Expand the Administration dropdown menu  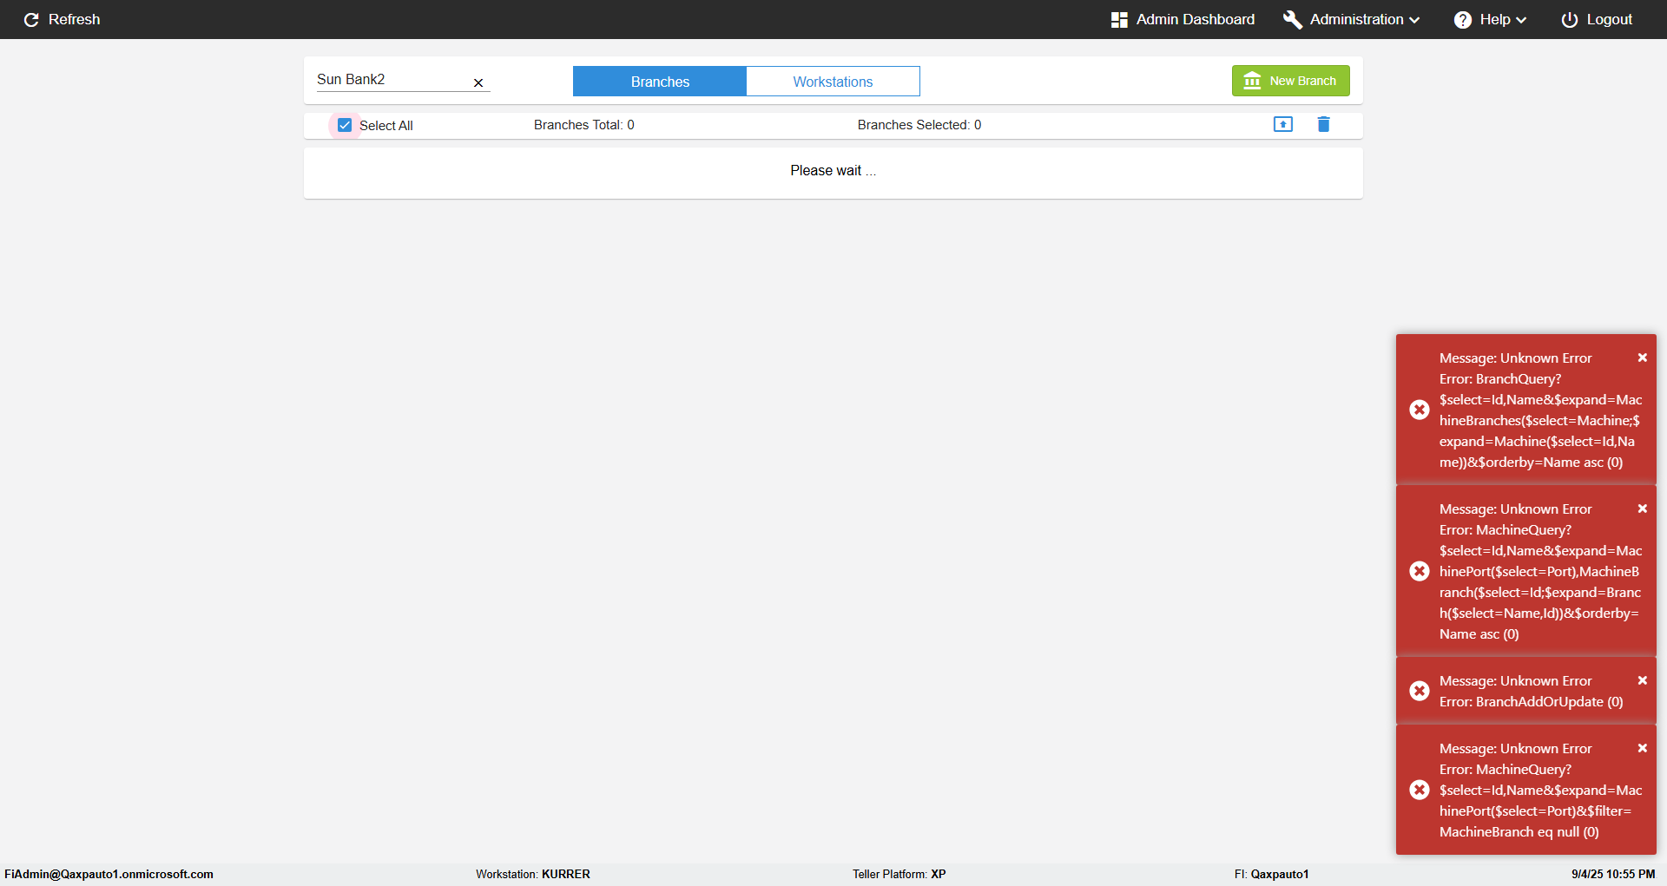click(x=1415, y=20)
